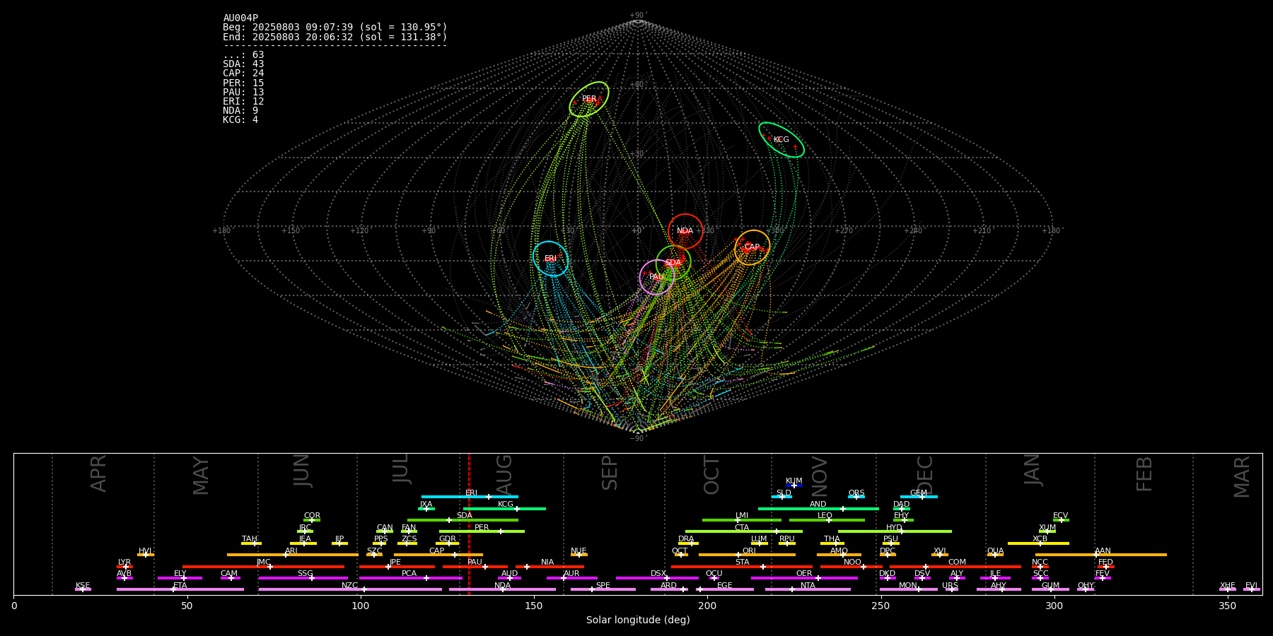Select the FEB month label
The height and width of the screenshot is (636, 1273).
tap(1144, 474)
